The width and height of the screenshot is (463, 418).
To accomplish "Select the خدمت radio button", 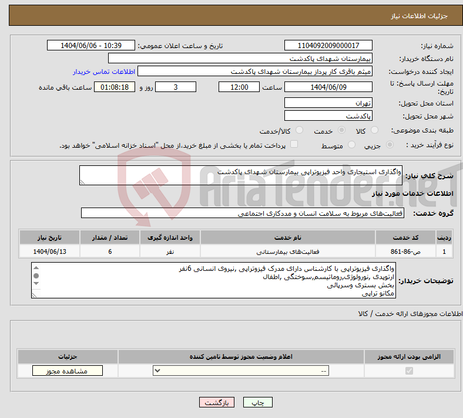I will coord(341,130).
